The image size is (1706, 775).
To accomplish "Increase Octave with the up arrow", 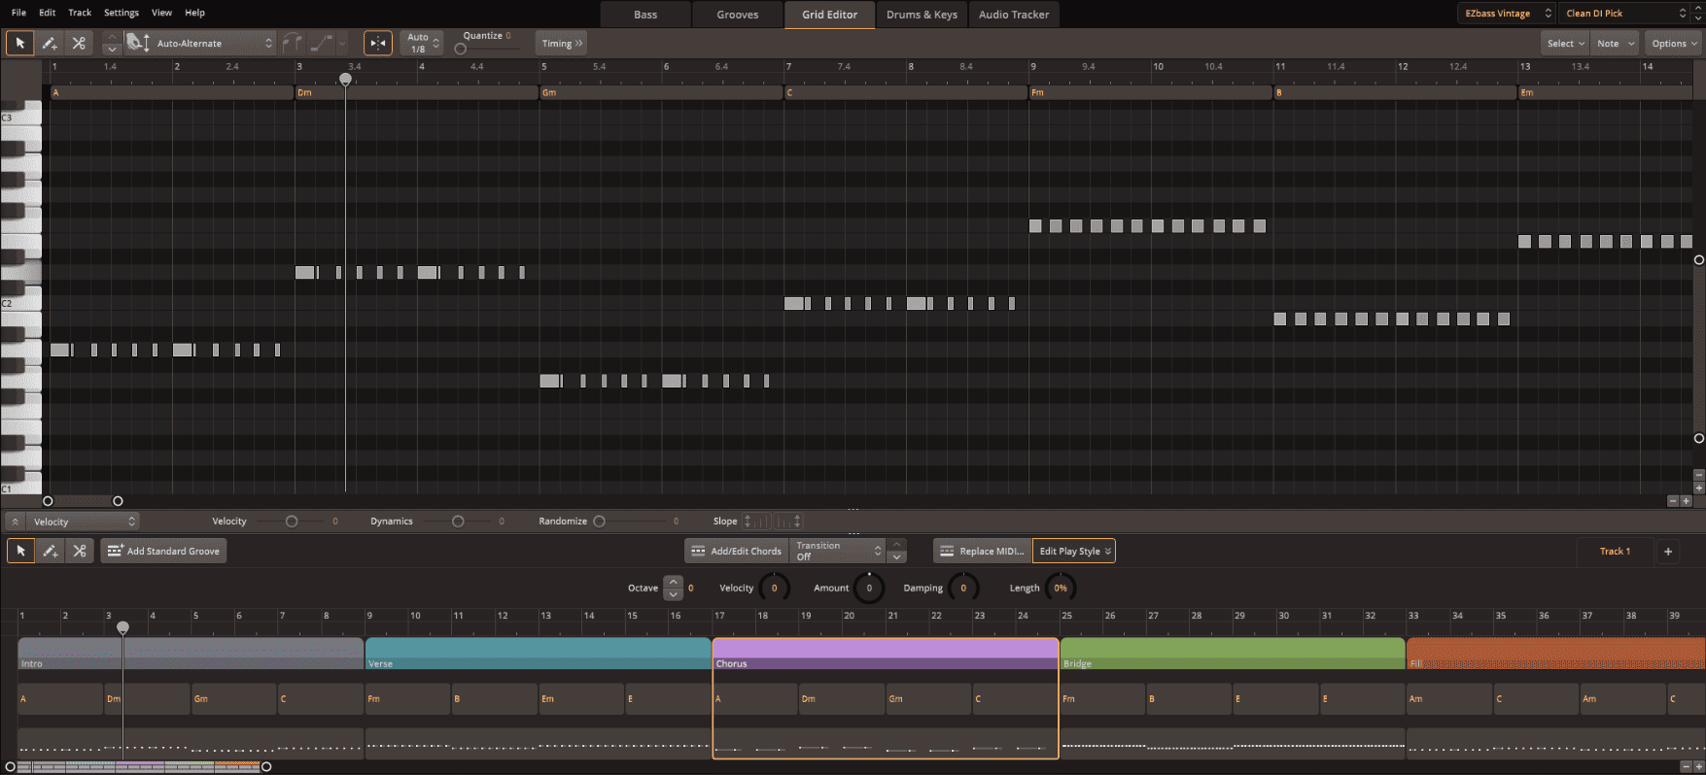I will pyautogui.click(x=673, y=582).
